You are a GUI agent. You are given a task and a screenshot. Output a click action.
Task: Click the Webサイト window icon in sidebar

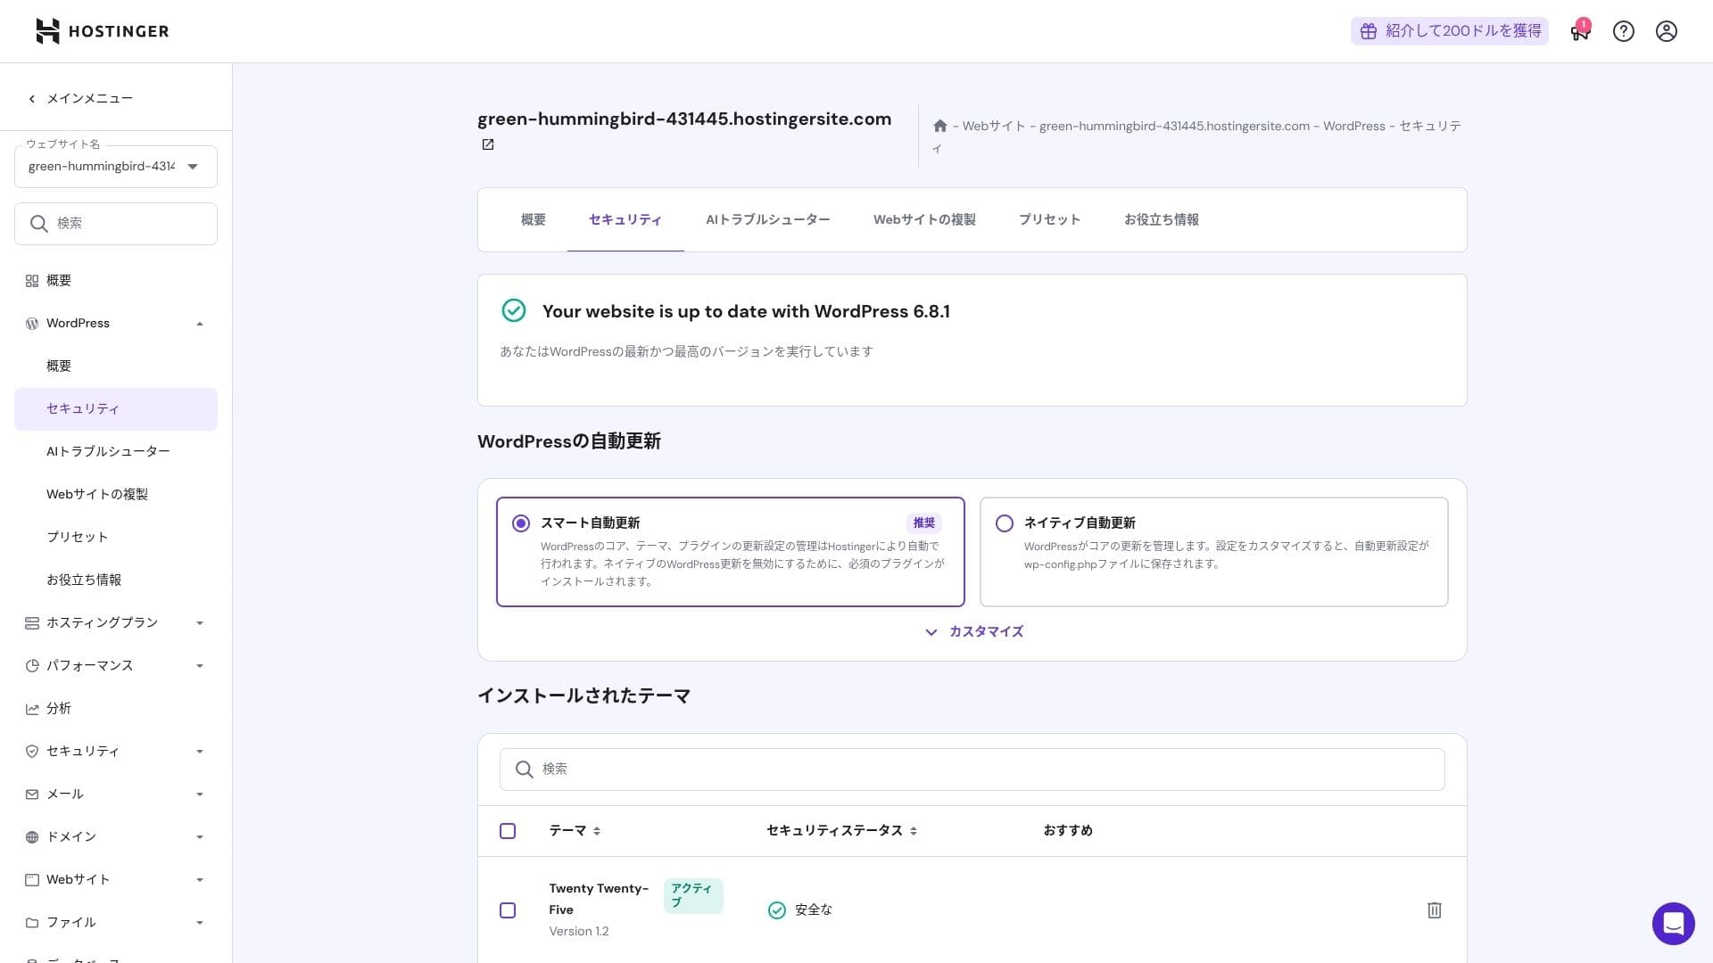(x=32, y=880)
